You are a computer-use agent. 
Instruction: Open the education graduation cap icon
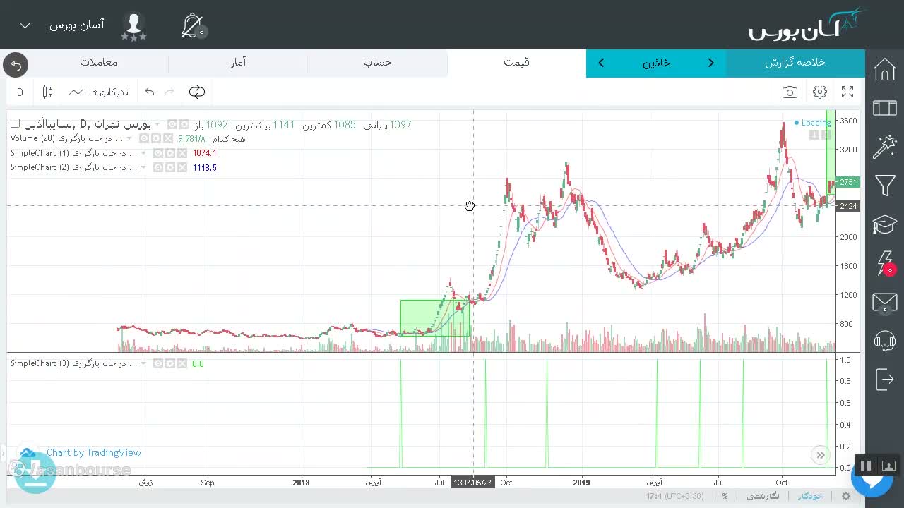(885, 224)
